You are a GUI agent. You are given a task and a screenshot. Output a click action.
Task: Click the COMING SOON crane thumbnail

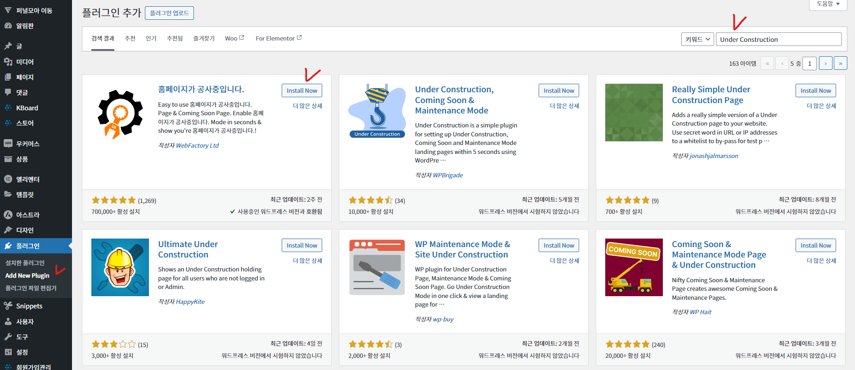(634, 267)
